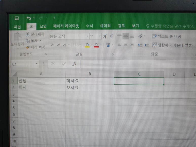Image resolution: width=196 pixels, height=147 pixels.
Task: Open the borders dropdown arrow
Action: (x=80, y=45)
